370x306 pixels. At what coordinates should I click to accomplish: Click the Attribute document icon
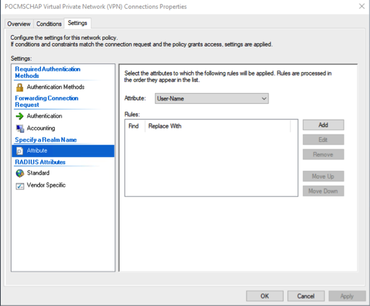click(20, 151)
